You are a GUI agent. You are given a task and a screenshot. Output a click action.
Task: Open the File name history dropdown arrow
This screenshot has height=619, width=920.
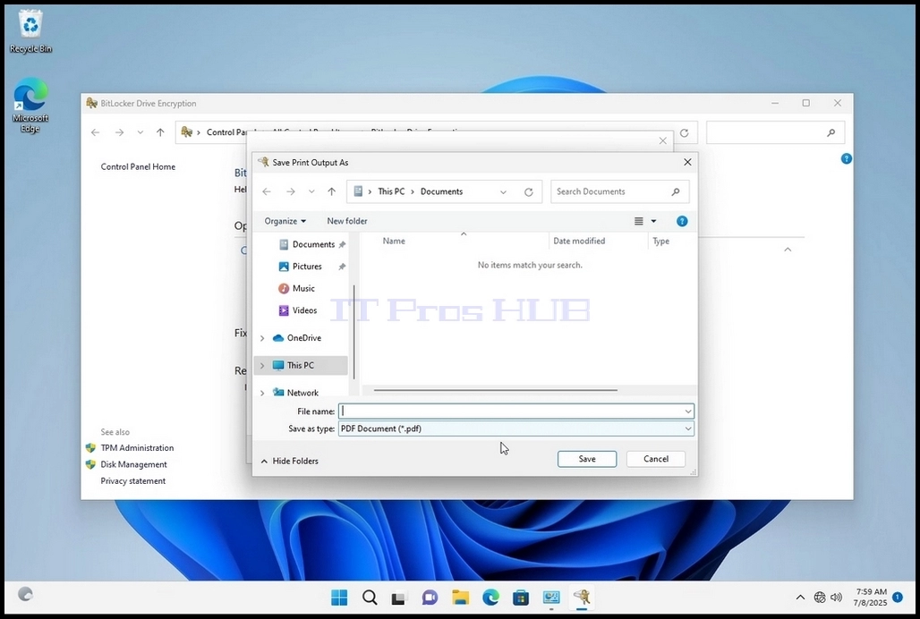(688, 411)
